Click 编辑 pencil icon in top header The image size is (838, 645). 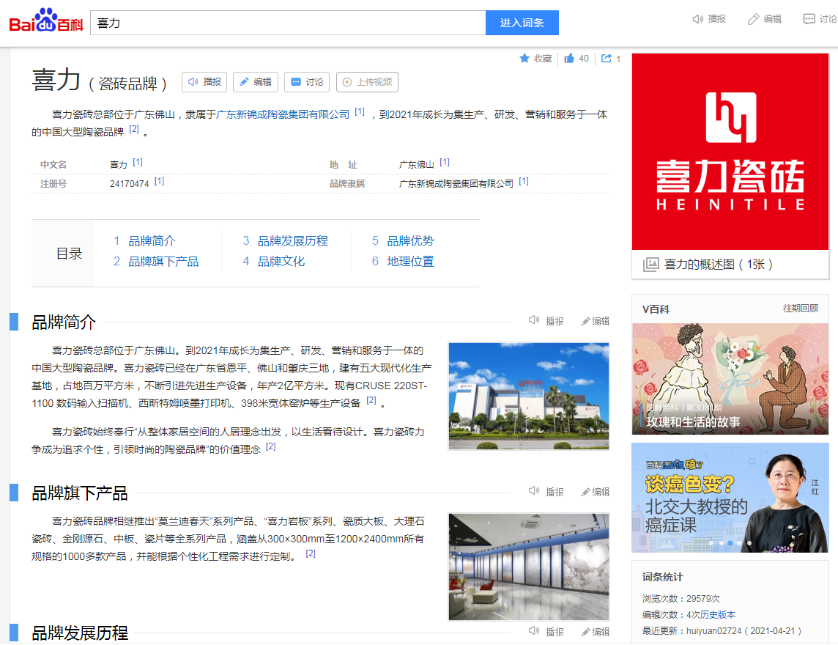(753, 19)
